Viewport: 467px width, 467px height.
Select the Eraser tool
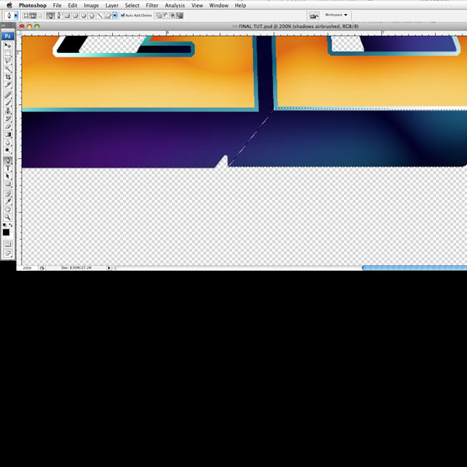click(8, 127)
